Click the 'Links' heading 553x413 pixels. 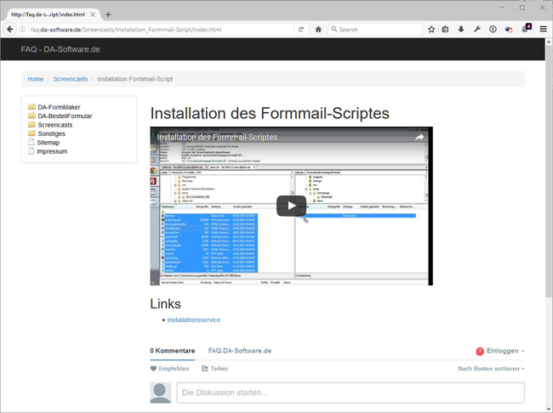coord(165,303)
